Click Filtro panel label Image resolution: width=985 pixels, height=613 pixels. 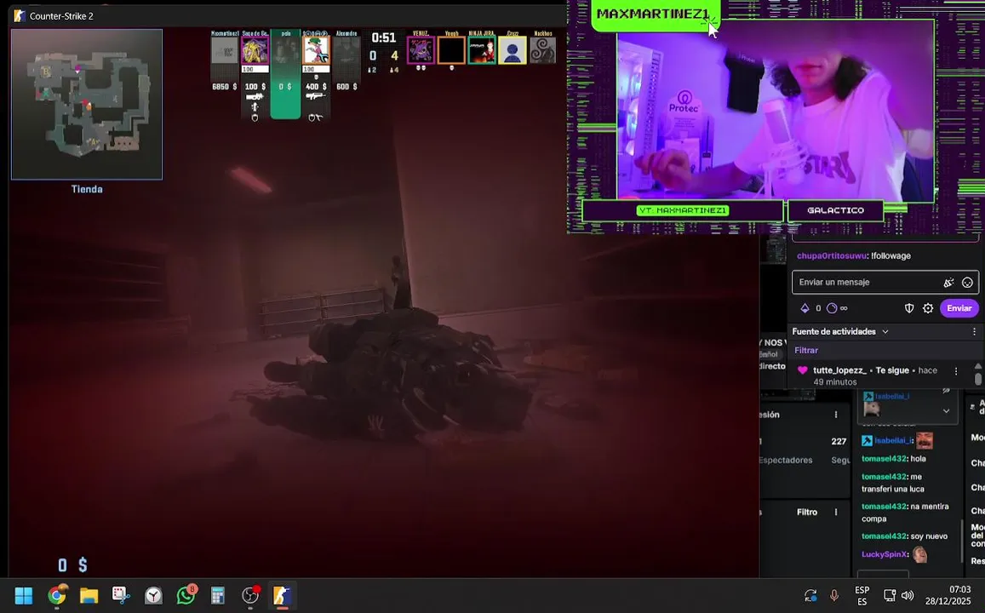click(x=806, y=512)
